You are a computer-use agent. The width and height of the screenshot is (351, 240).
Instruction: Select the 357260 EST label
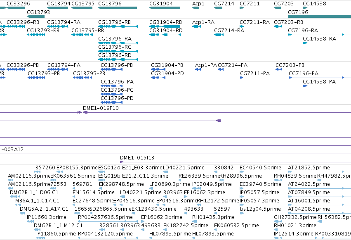click(x=45, y=168)
